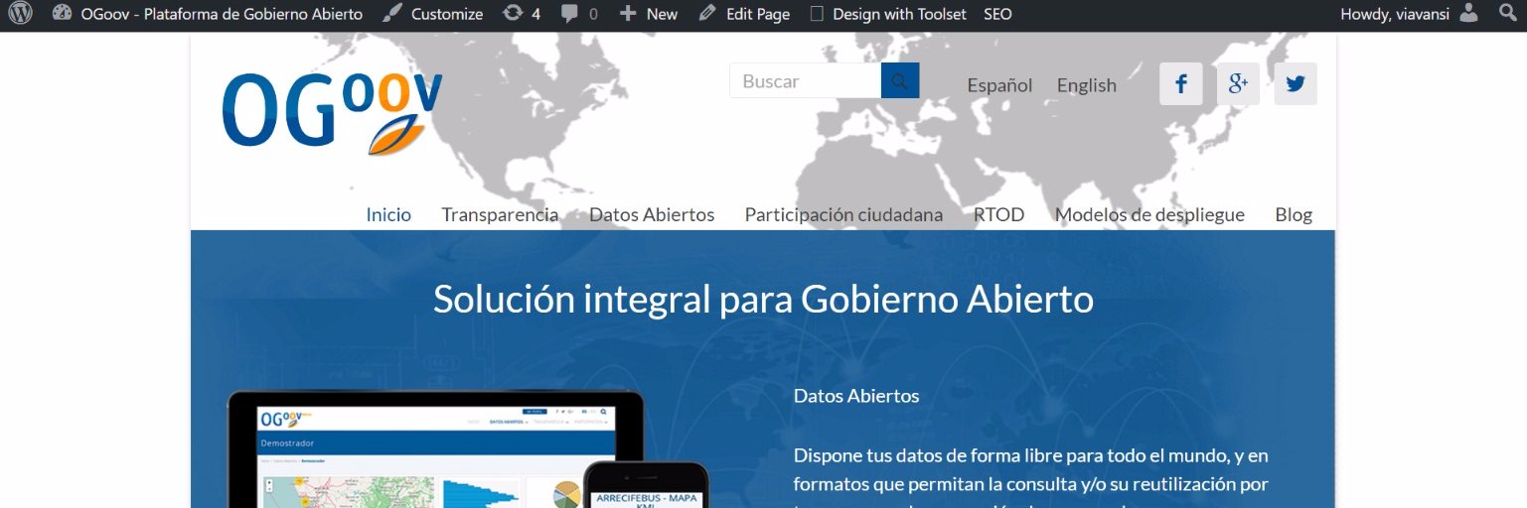Screen dimensions: 1527x508
Task: Click the Edit Page pencil icon
Action: click(x=707, y=14)
